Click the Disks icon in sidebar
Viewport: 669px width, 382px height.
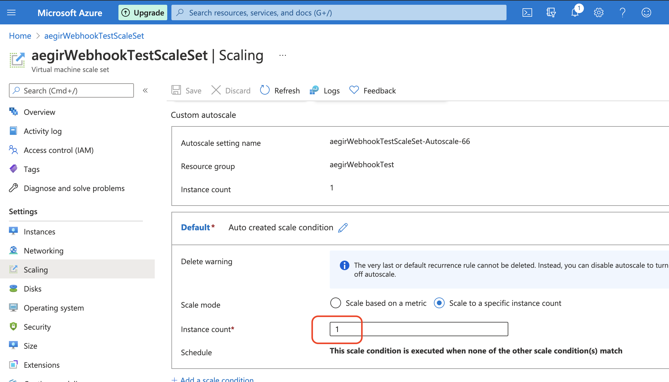tap(13, 289)
